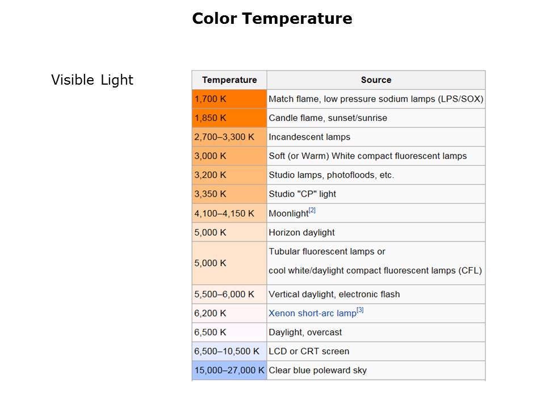Click footnote reference 2 beside Moonlight
Screen dimensions: 545x409
(312, 211)
